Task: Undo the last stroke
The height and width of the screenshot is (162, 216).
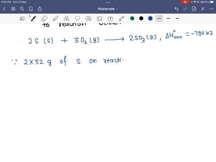Action: [176, 9]
